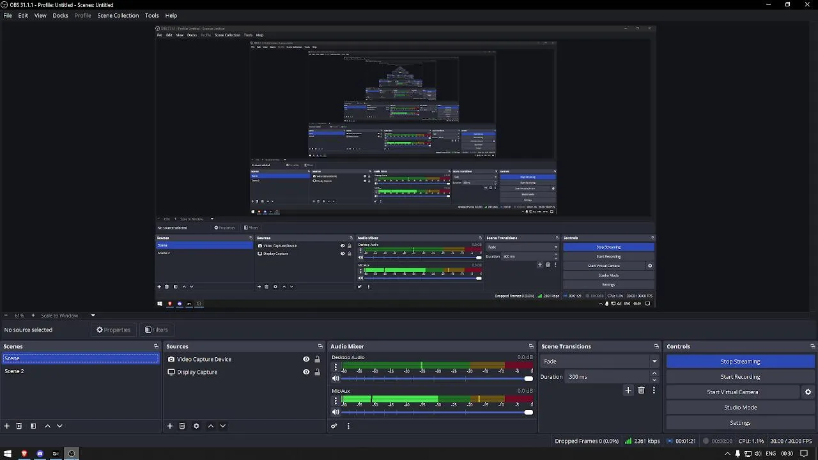The width and height of the screenshot is (818, 460).
Task: Configure virtual camera with the gear icon
Action: (x=808, y=392)
